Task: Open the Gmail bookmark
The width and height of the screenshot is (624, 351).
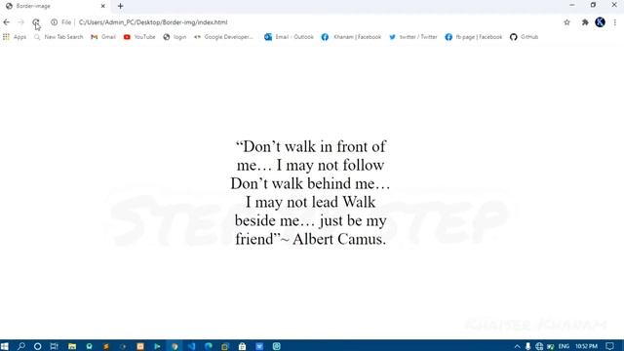Action: coord(103,37)
